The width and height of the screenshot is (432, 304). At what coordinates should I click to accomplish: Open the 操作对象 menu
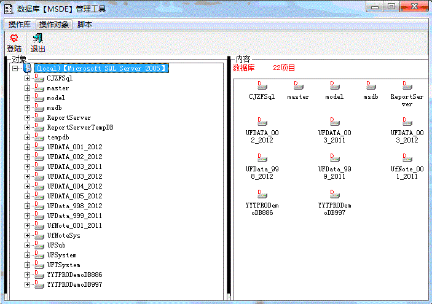point(54,25)
